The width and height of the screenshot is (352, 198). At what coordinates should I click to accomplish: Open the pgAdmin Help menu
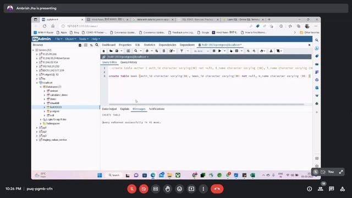click(96, 39)
